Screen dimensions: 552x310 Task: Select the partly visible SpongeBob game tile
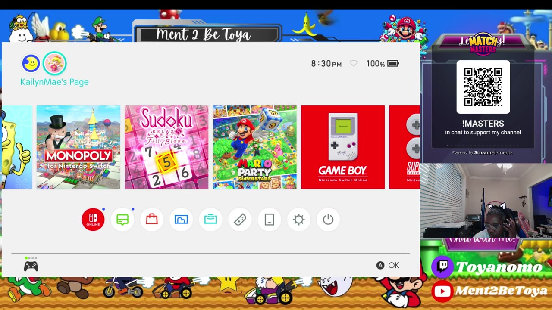(17, 147)
